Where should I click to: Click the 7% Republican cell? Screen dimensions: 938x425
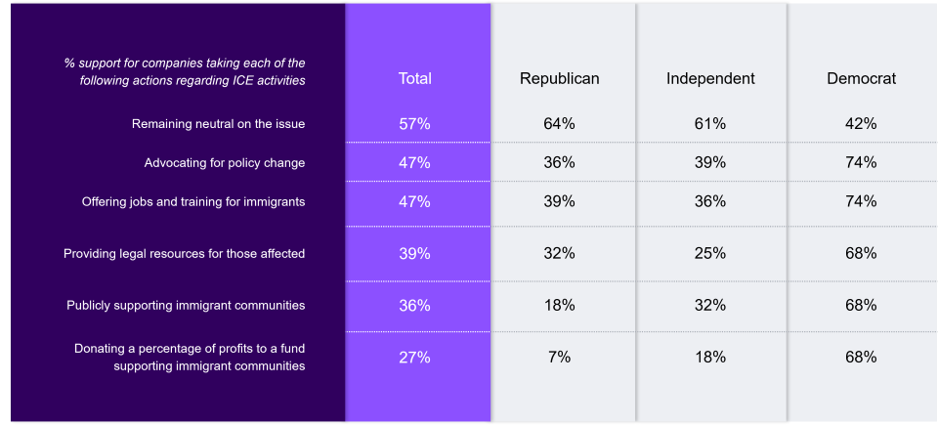pyautogui.click(x=560, y=358)
